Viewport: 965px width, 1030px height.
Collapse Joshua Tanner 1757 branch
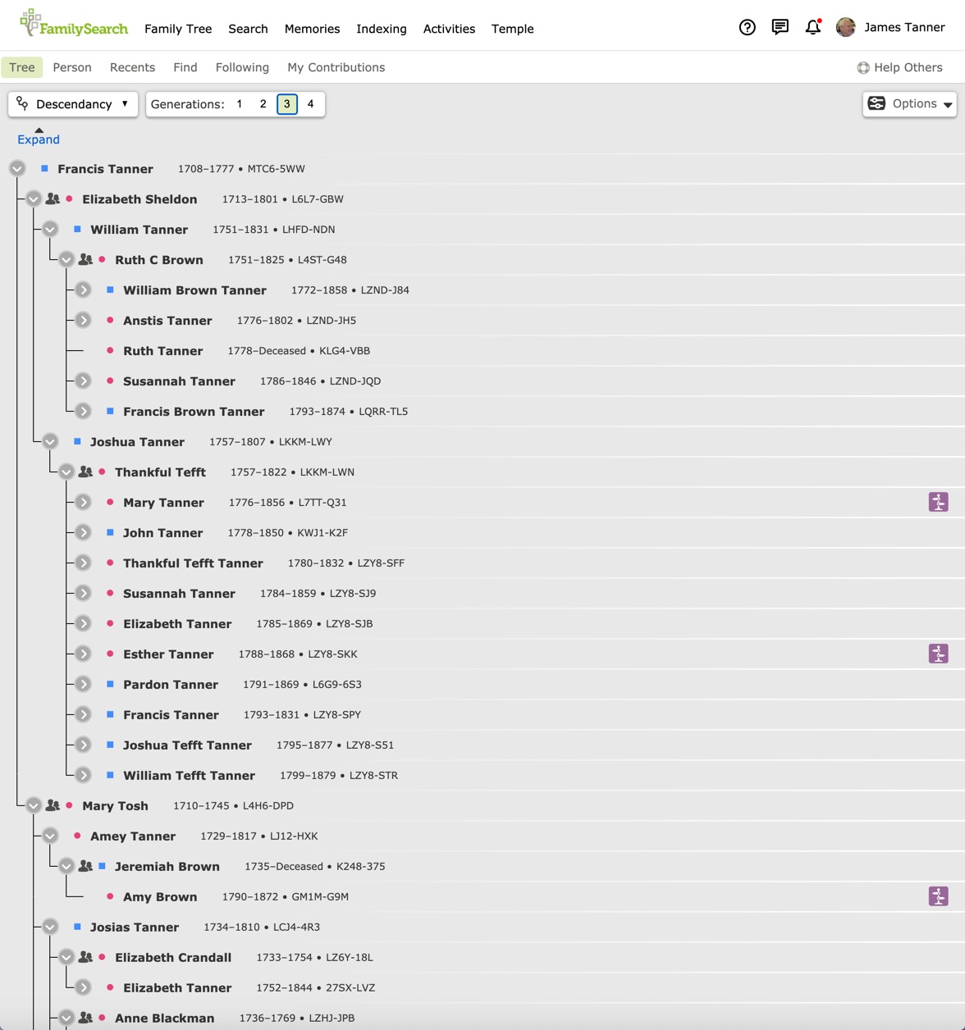(50, 441)
